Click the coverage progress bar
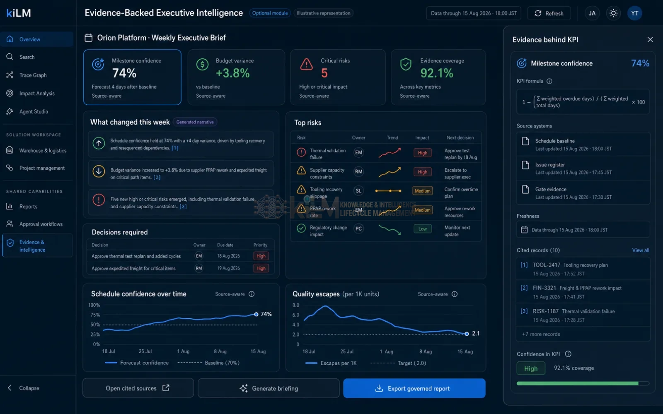 point(583,384)
